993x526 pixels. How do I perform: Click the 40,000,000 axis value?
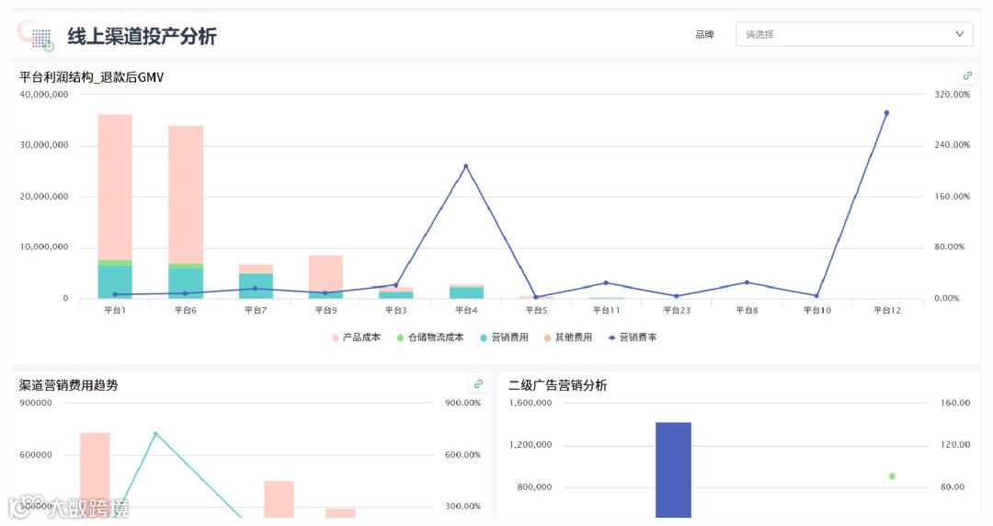pos(44,95)
